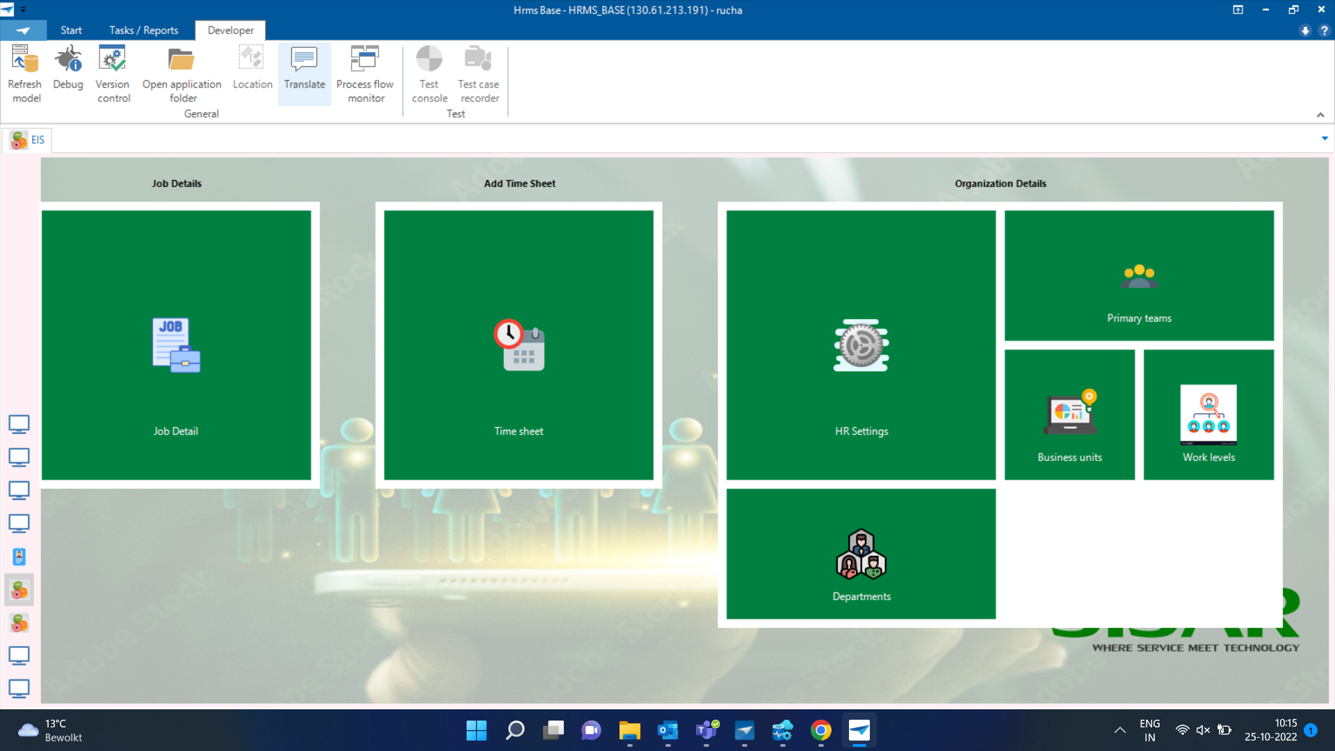This screenshot has width=1335, height=751.
Task: Click the Add Time Sheet header
Action: click(519, 184)
